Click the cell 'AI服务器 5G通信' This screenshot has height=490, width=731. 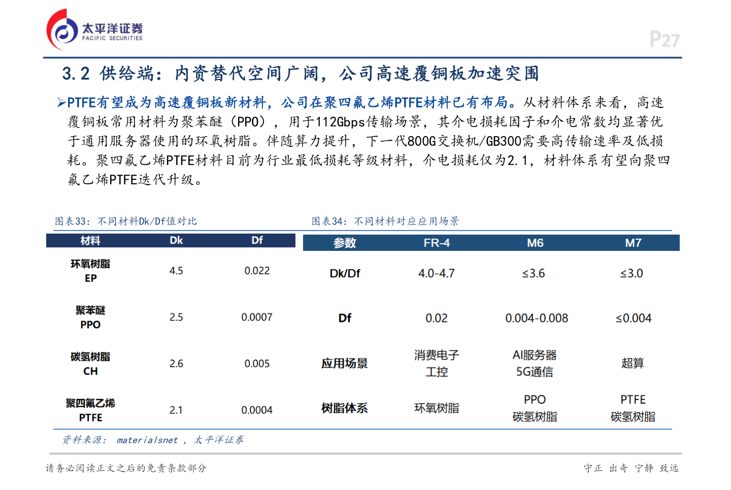(535, 364)
